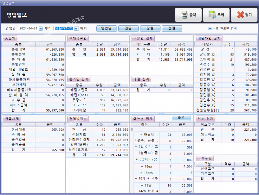Click the 전월 period button
This screenshot has width=259, height=195.
click(172, 28)
